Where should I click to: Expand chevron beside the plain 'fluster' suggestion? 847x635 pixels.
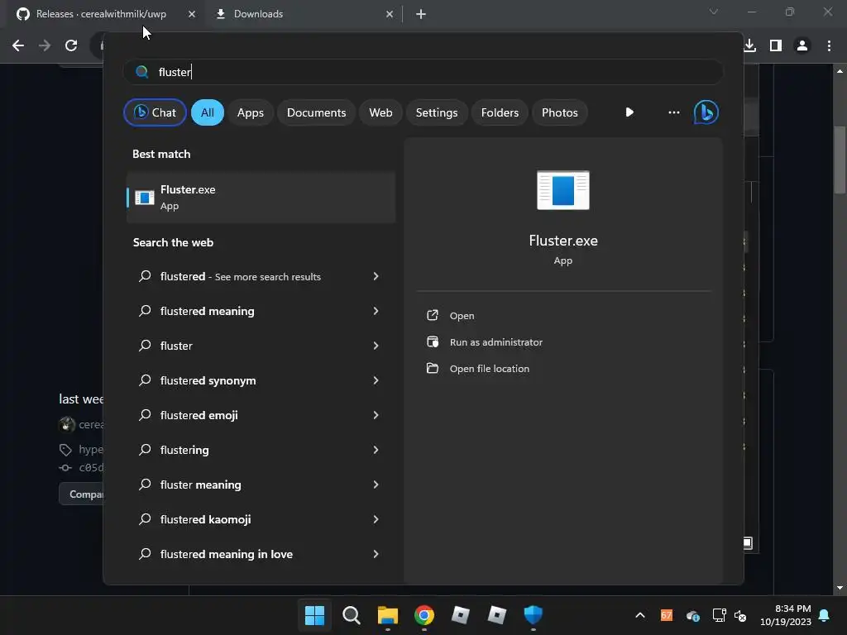376,346
